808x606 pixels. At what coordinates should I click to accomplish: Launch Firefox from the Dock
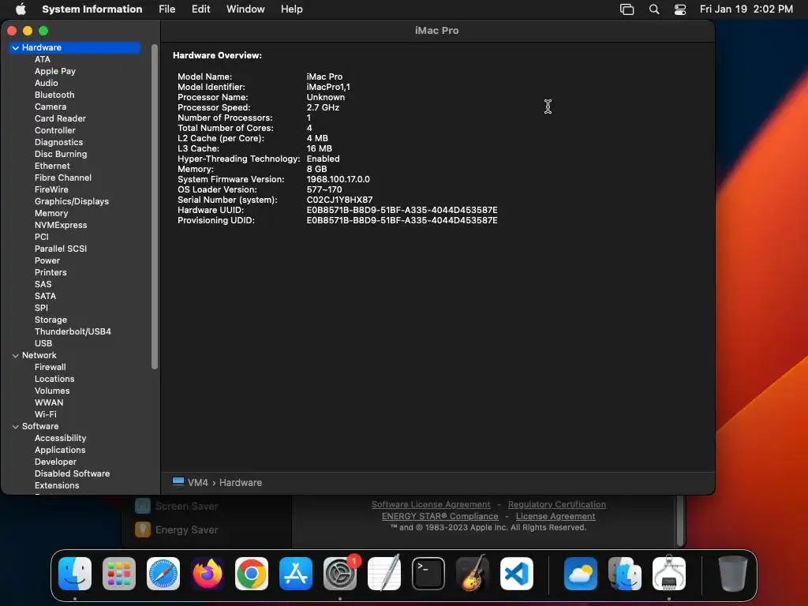(208, 574)
